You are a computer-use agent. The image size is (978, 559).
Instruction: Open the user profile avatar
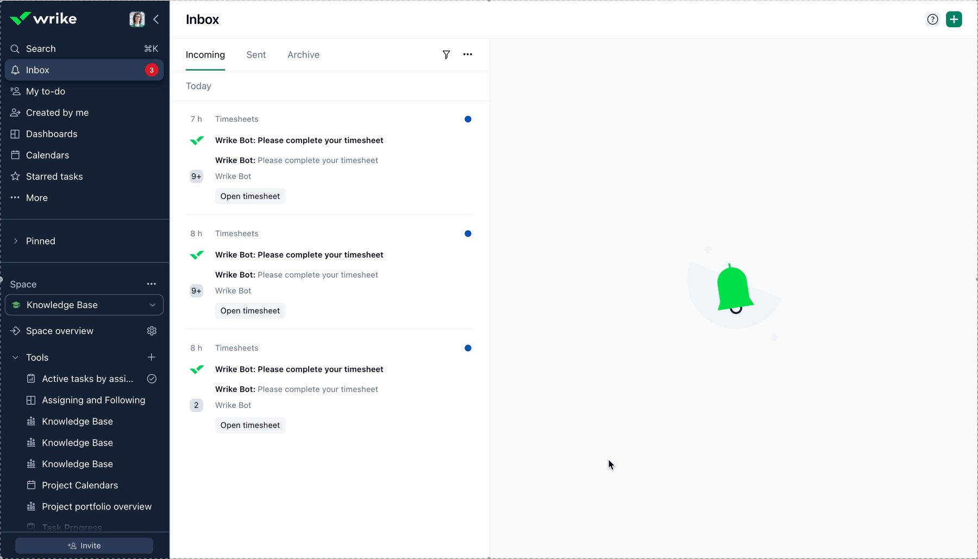click(x=137, y=20)
